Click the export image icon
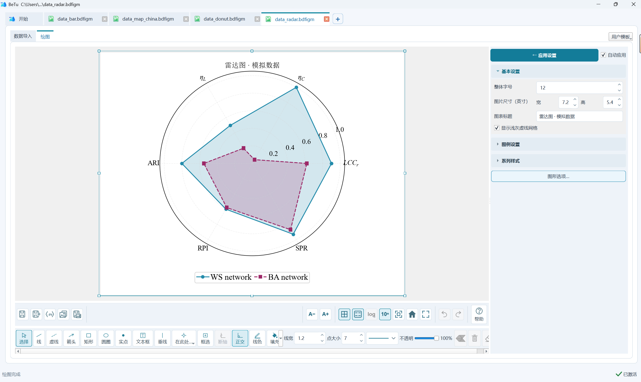Screen dimensions: 641x382 [63, 314]
